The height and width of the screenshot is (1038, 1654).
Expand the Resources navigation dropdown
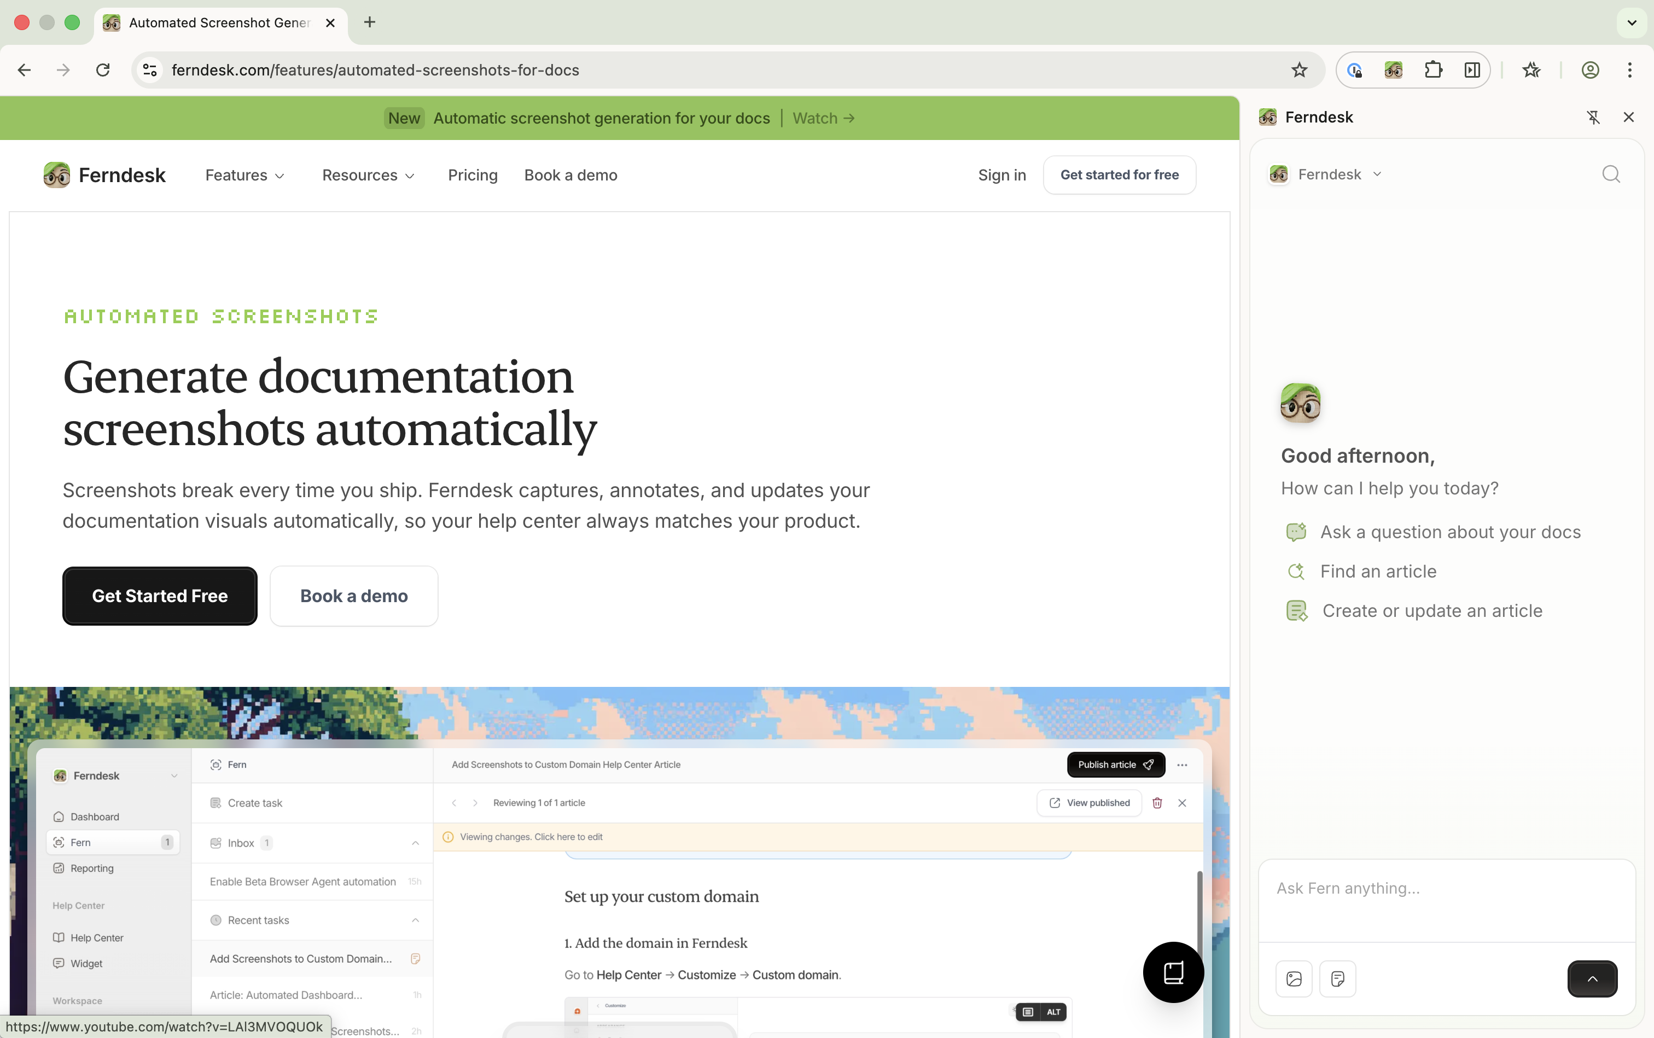(x=368, y=175)
